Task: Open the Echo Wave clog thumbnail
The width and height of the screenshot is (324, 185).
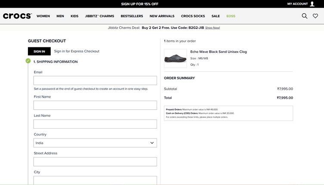Action: point(176,58)
